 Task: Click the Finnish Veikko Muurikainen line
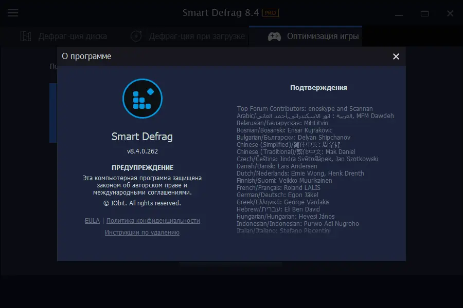[x=284, y=180]
